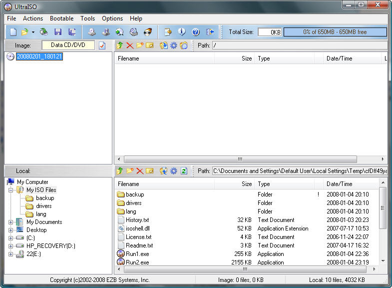The image size is (392, 288).
Task: Click the blue Help question mark icon
Action: (196, 32)
